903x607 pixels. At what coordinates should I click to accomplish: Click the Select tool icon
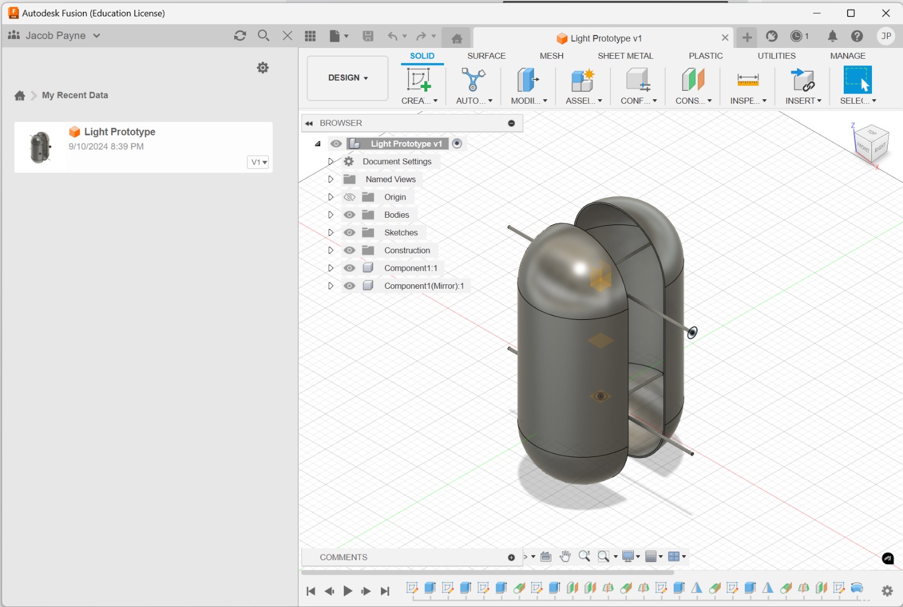coord(857,80)
